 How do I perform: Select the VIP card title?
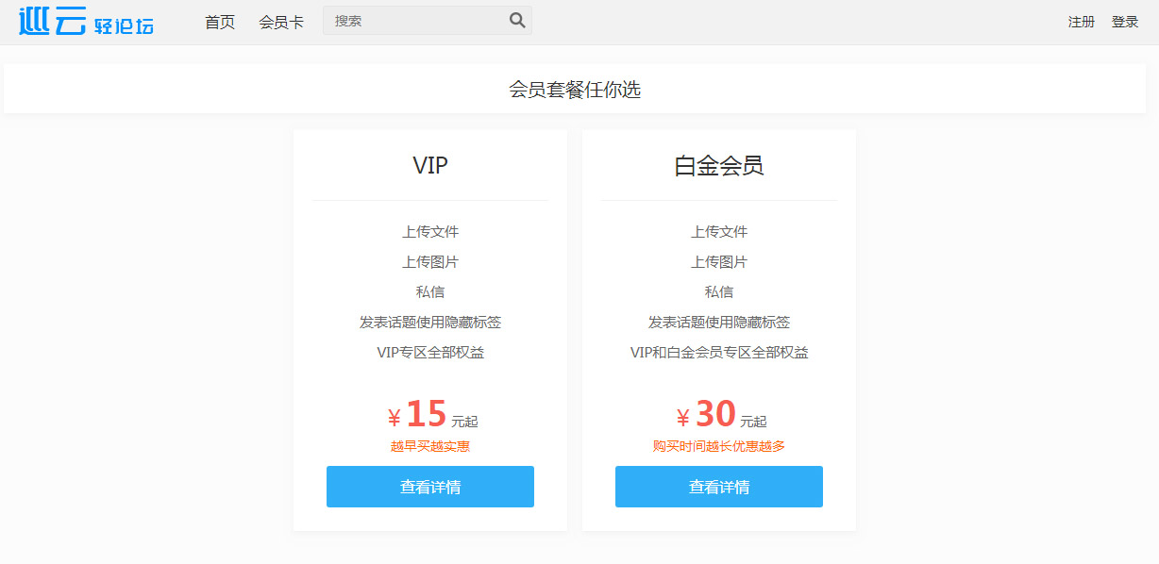pos(430,165)
